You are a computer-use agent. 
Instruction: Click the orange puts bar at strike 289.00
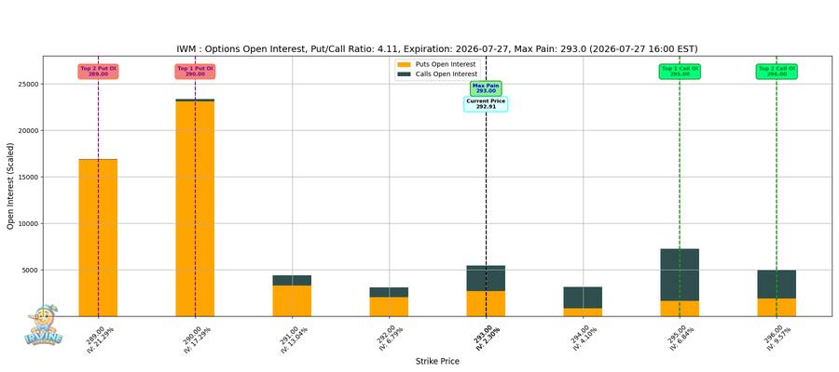click(98, 237)
